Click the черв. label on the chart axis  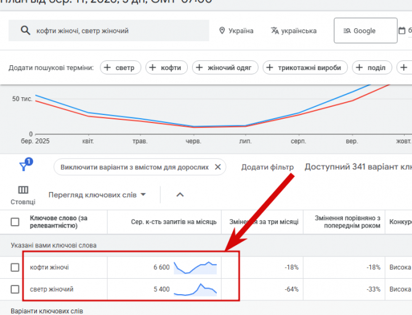193,142
